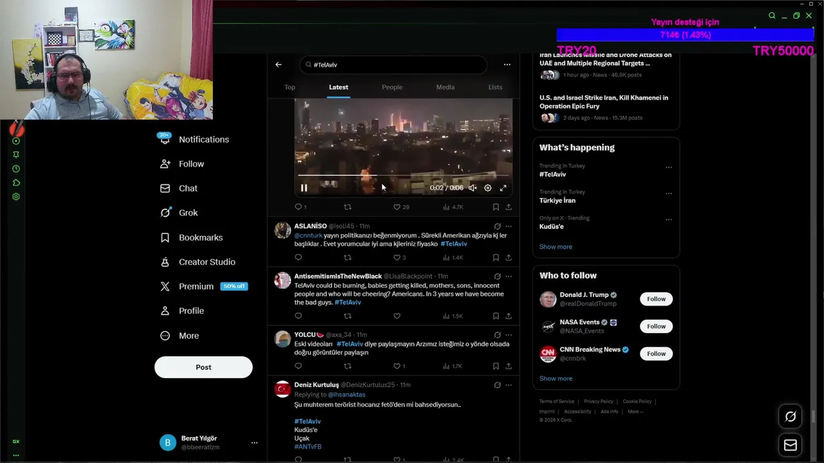The height and width of the screenshot is (463, 824).
Task: Open Opera GX sidebar settings gear
Action: pyautogui.click(x=16, y=197)
